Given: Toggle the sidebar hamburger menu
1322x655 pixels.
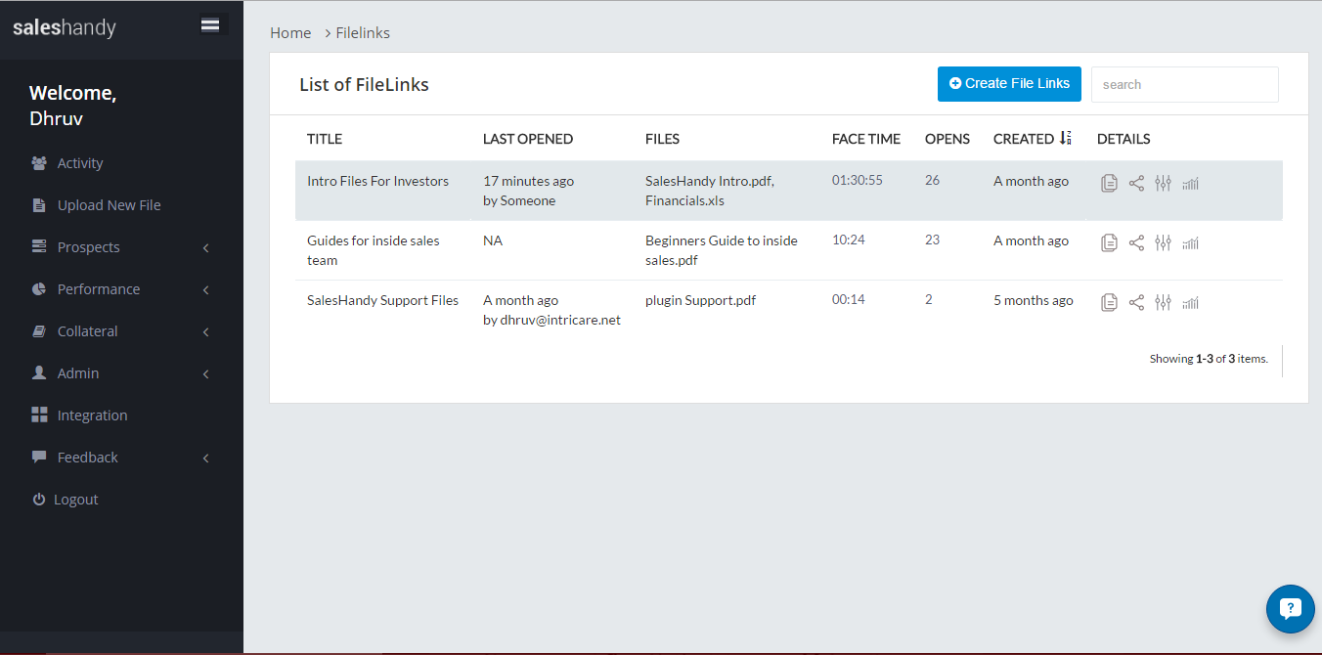Looking at the screenshot, I should tap(210, 25).
